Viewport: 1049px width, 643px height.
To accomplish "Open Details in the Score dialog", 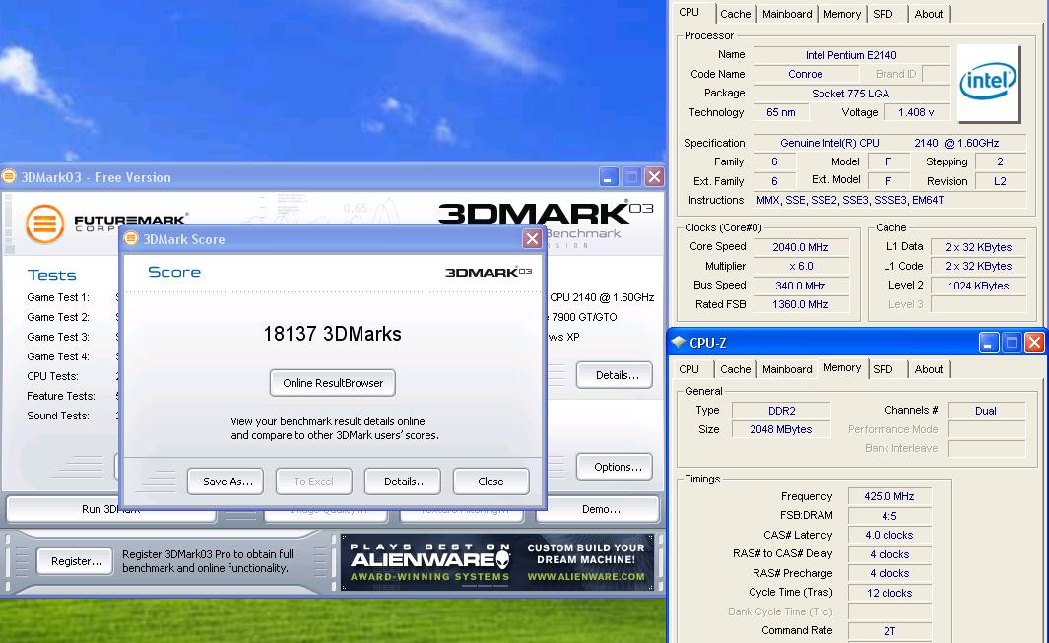I will point(403,482).
